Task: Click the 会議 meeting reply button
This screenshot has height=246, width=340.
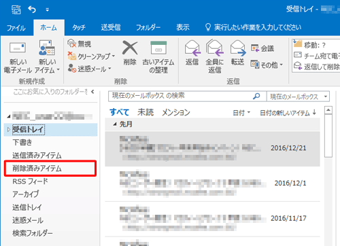Action: tap(262, 48)
